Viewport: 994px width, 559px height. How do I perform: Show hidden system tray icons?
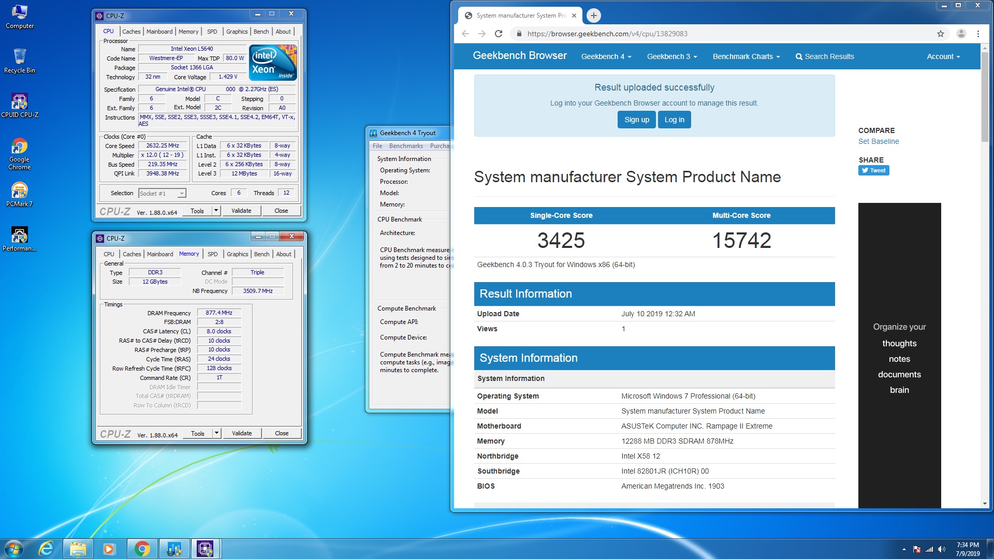coord(904,549)
